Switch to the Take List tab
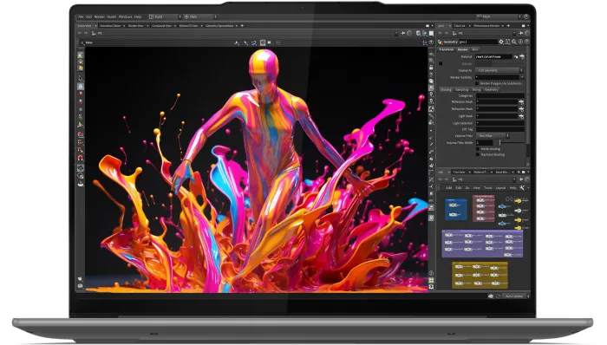The width and height of the screenshot is (607, 345). [x=460, y=26]
